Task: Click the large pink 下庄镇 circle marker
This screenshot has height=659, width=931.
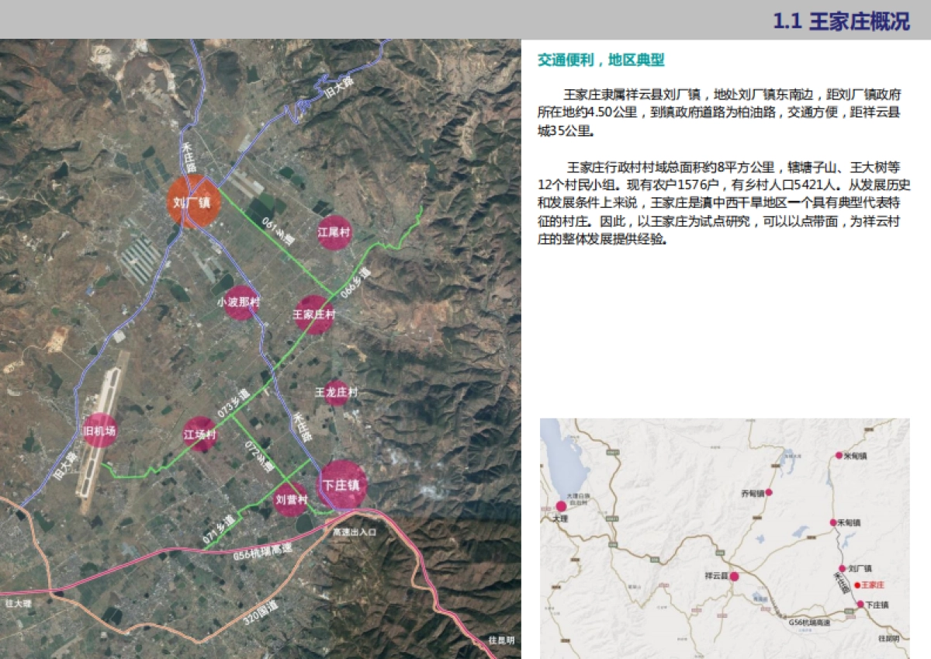Action: point(342,484)
